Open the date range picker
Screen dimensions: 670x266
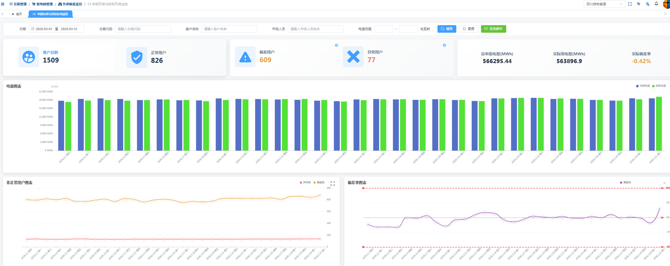point(56,29)
